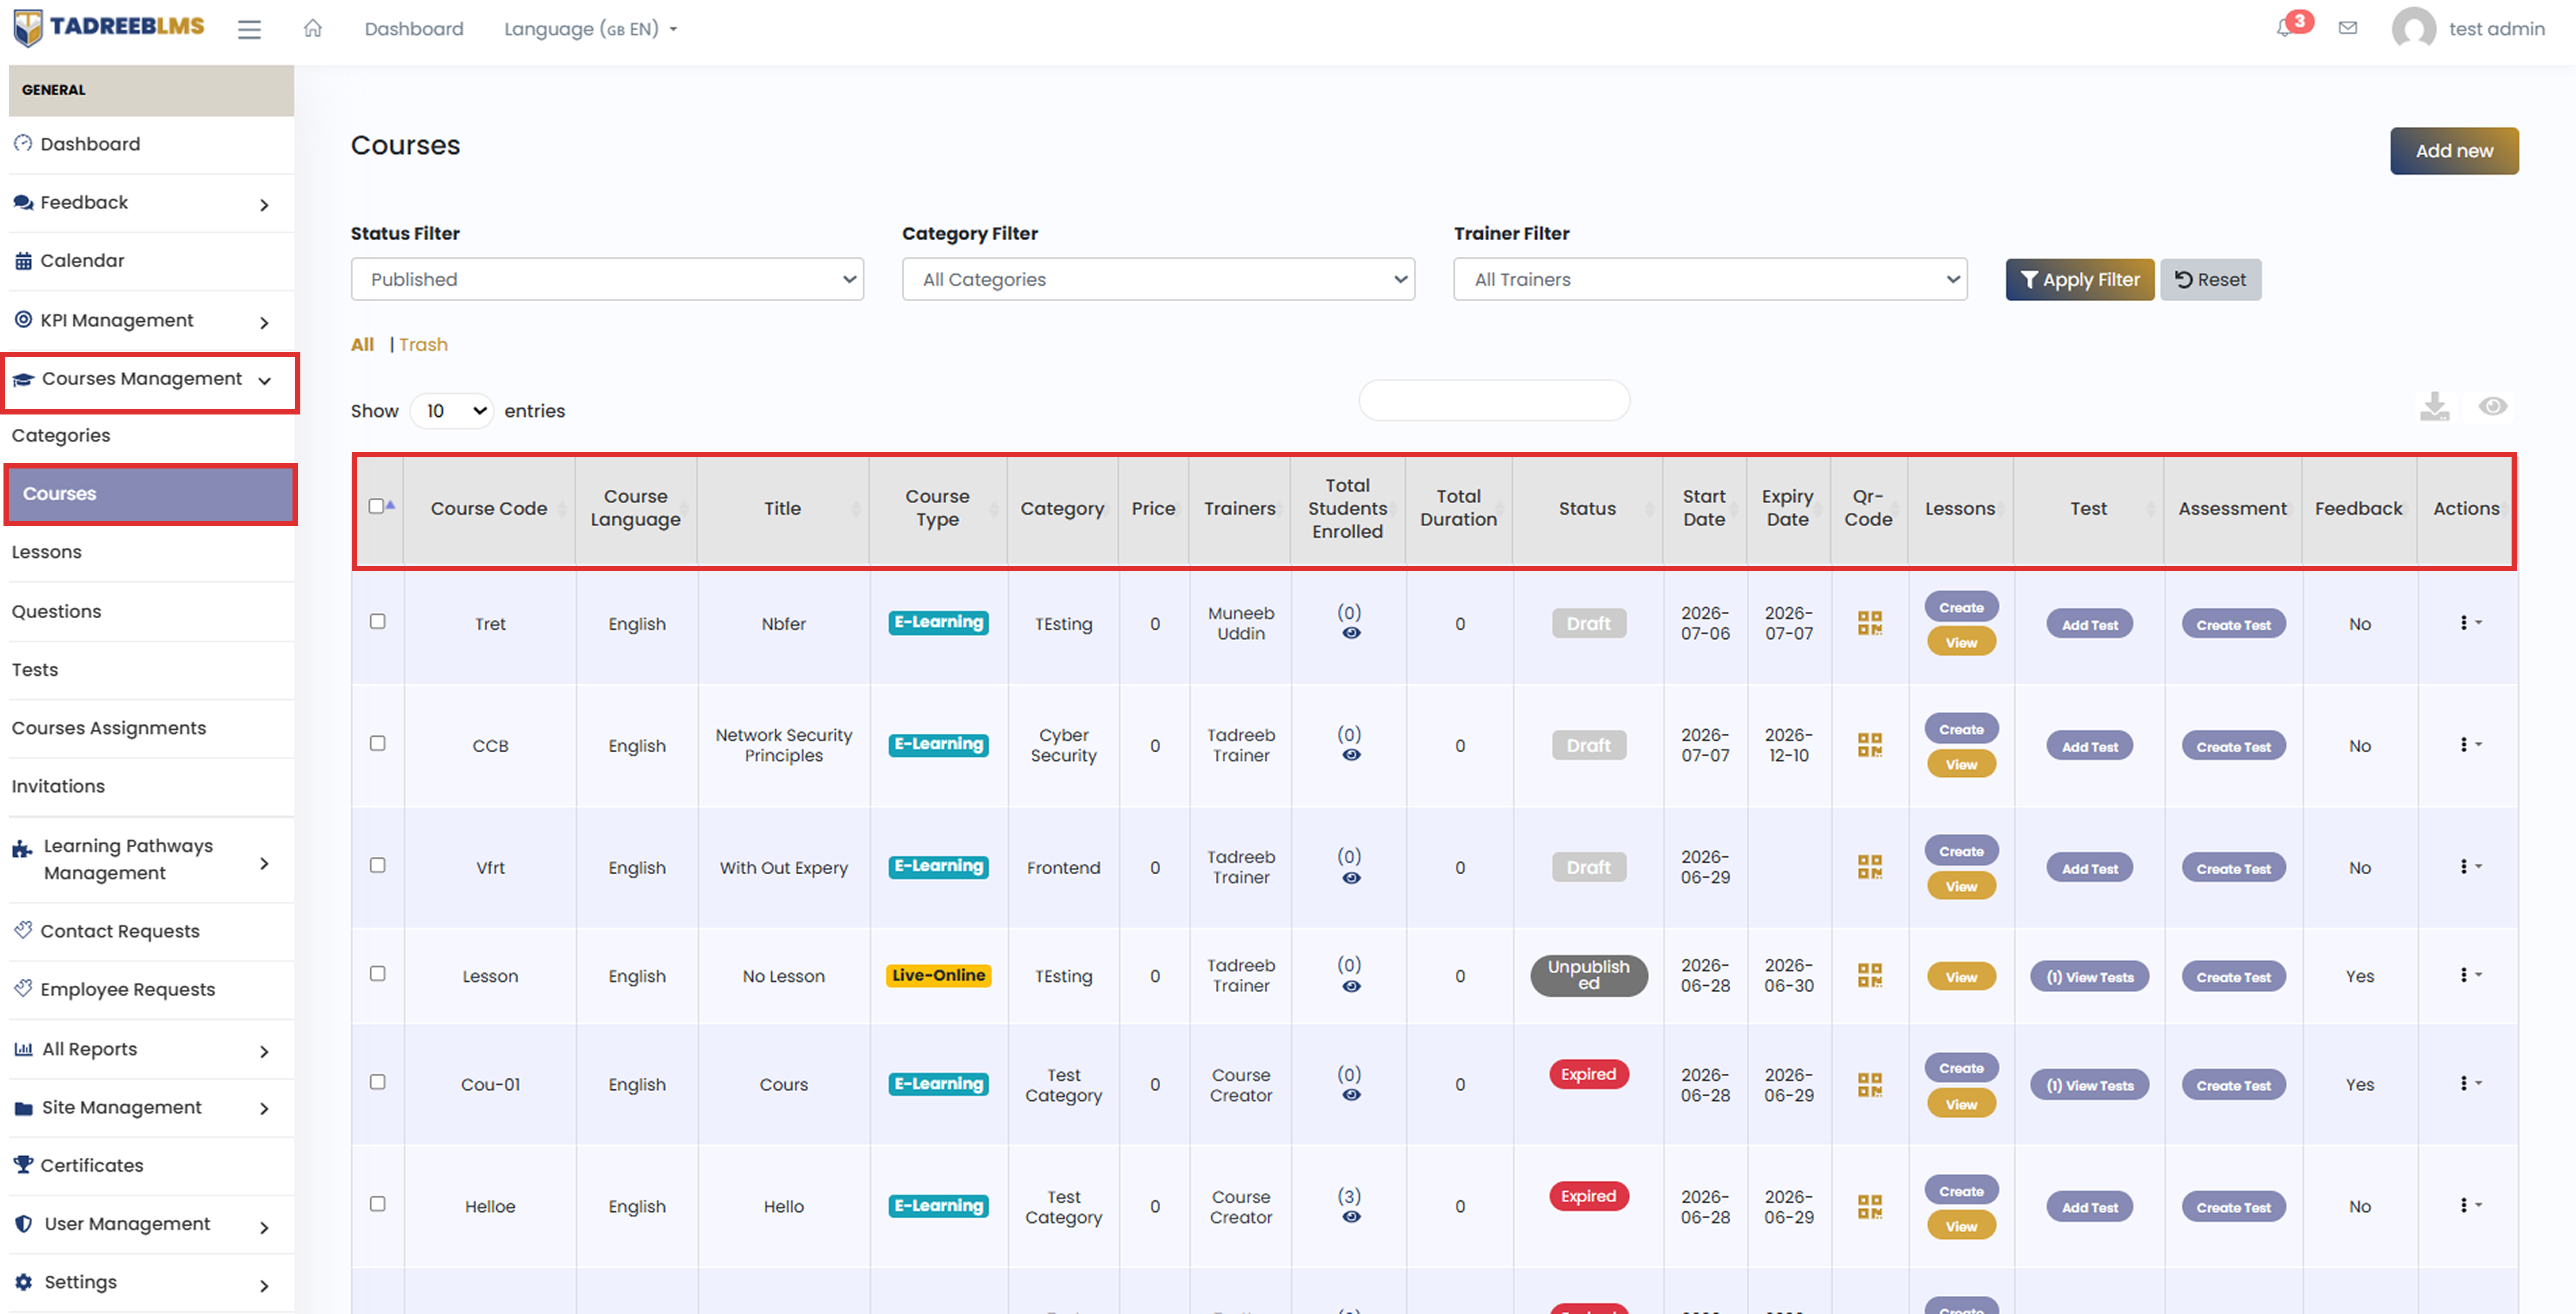Select Questions in the sidebar
The height and width of the screenshot is (1314, 2576).
click(151, 611)
